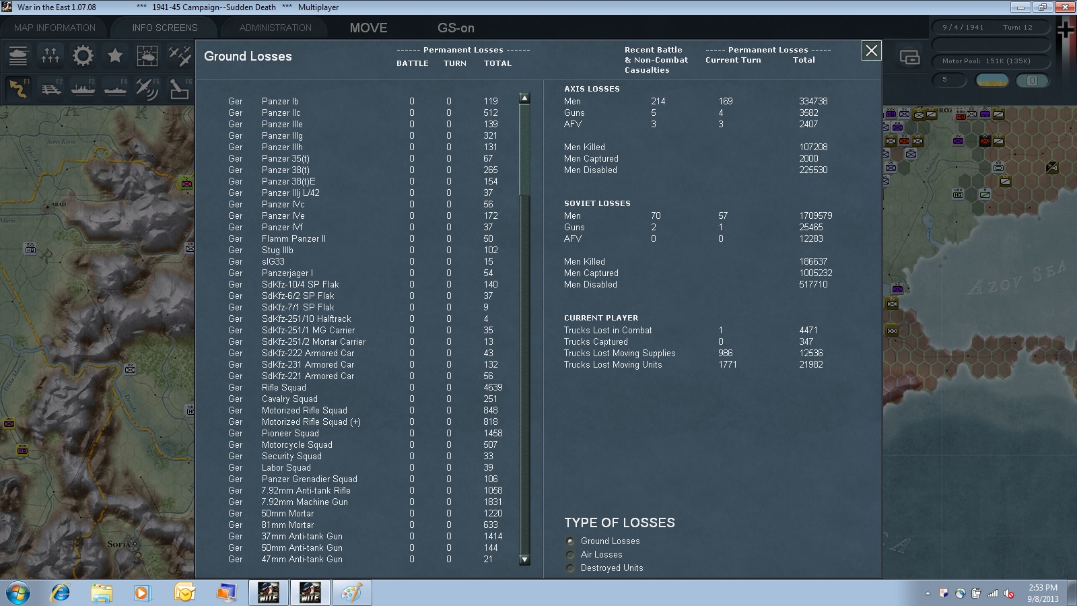The height and width of the screenshot is (606, 1077).
Task: Open the MAP INFORMATION tab
Action: (55, 28)
